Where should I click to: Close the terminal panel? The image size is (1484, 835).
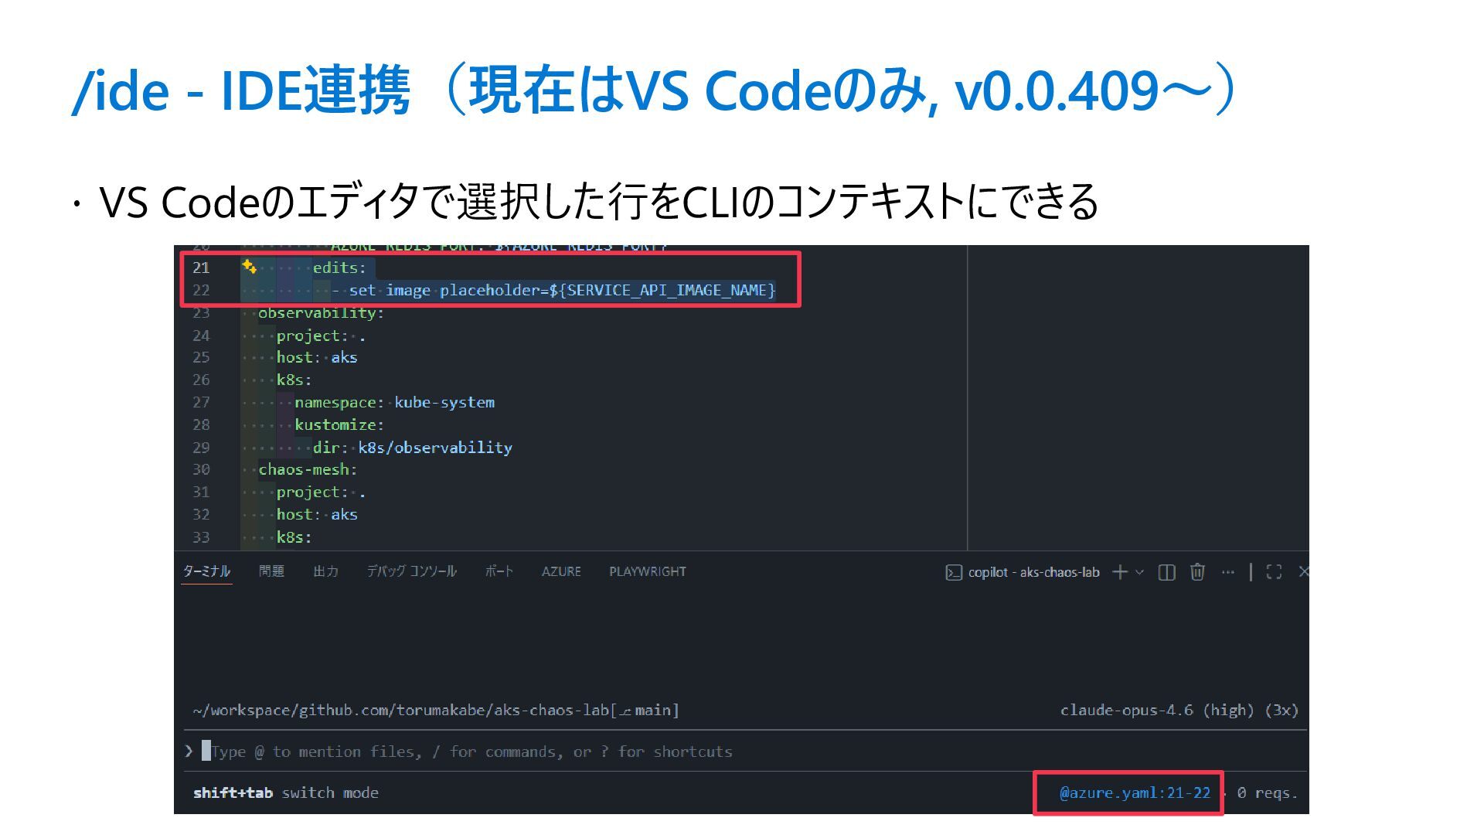[x=1303, y=572]
